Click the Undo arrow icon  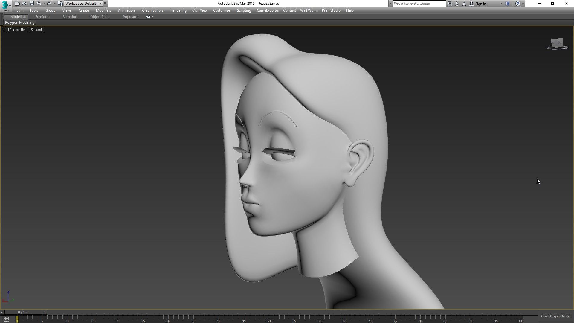39,4
